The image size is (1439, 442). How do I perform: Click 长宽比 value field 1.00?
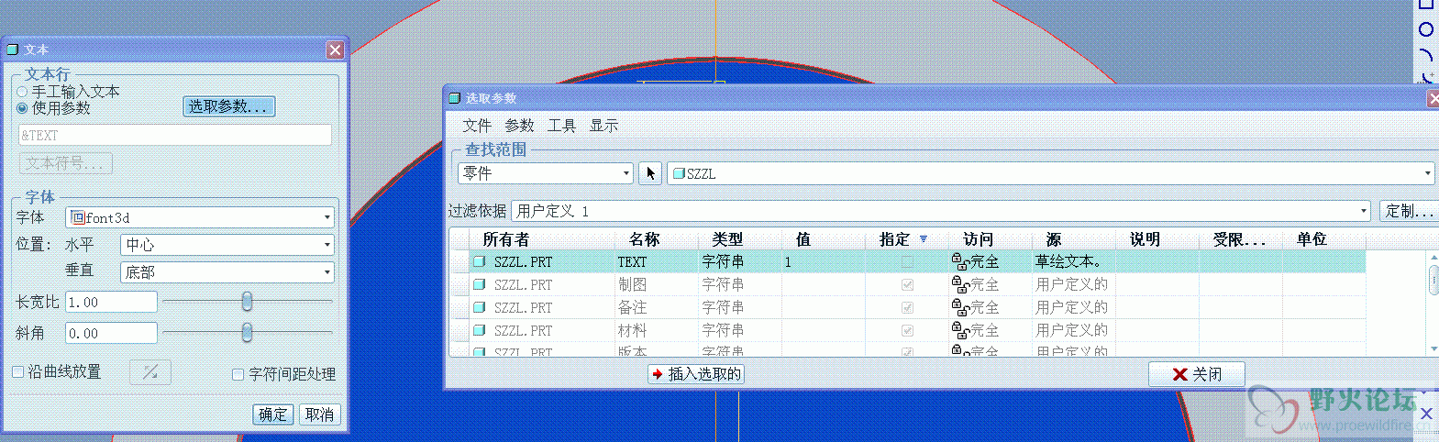coord(111,302)
